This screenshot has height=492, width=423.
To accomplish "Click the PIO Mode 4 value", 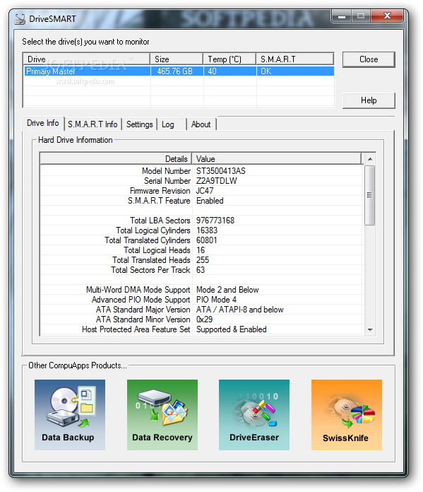I will click(x=216, y=300).
